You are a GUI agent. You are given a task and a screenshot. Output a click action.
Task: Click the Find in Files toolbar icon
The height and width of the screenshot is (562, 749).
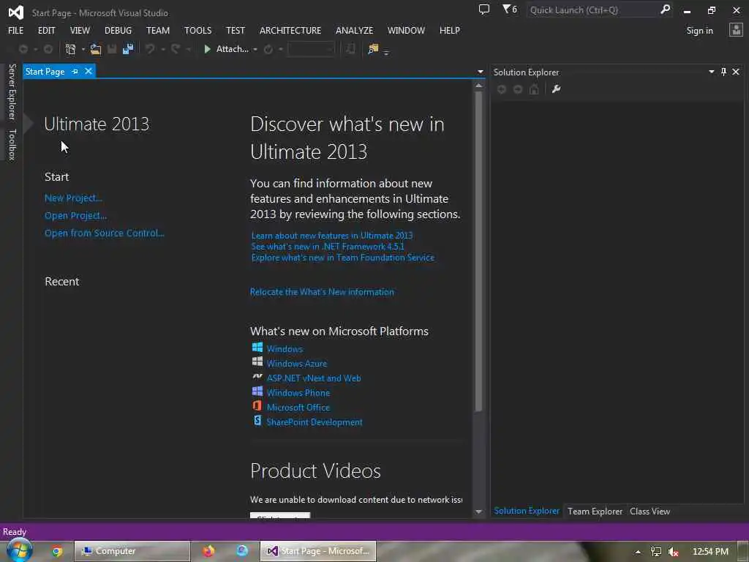373,49
